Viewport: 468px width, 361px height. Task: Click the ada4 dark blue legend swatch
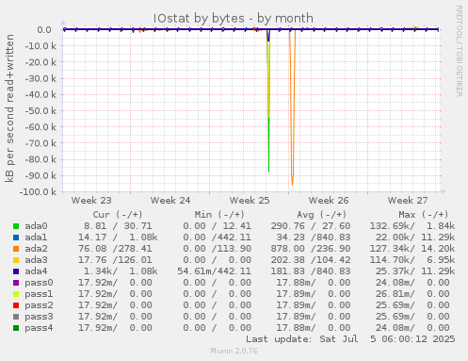[16, 271]
